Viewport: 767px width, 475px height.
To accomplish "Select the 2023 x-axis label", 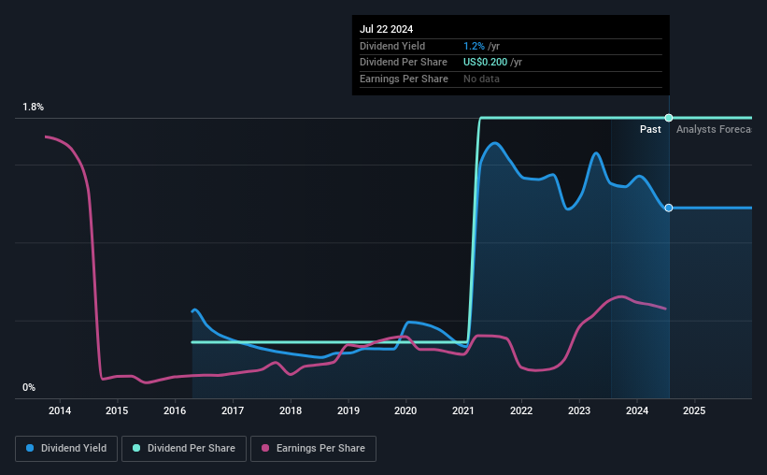I will click(579, 410).
